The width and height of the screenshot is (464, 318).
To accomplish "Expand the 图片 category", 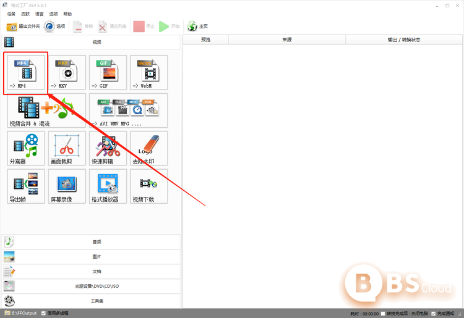I will coord(91,257).
